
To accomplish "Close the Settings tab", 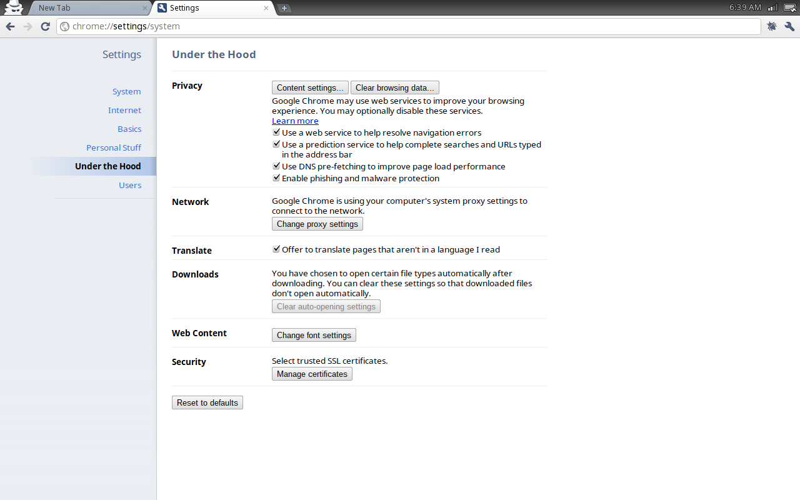I will pos(266,8).
